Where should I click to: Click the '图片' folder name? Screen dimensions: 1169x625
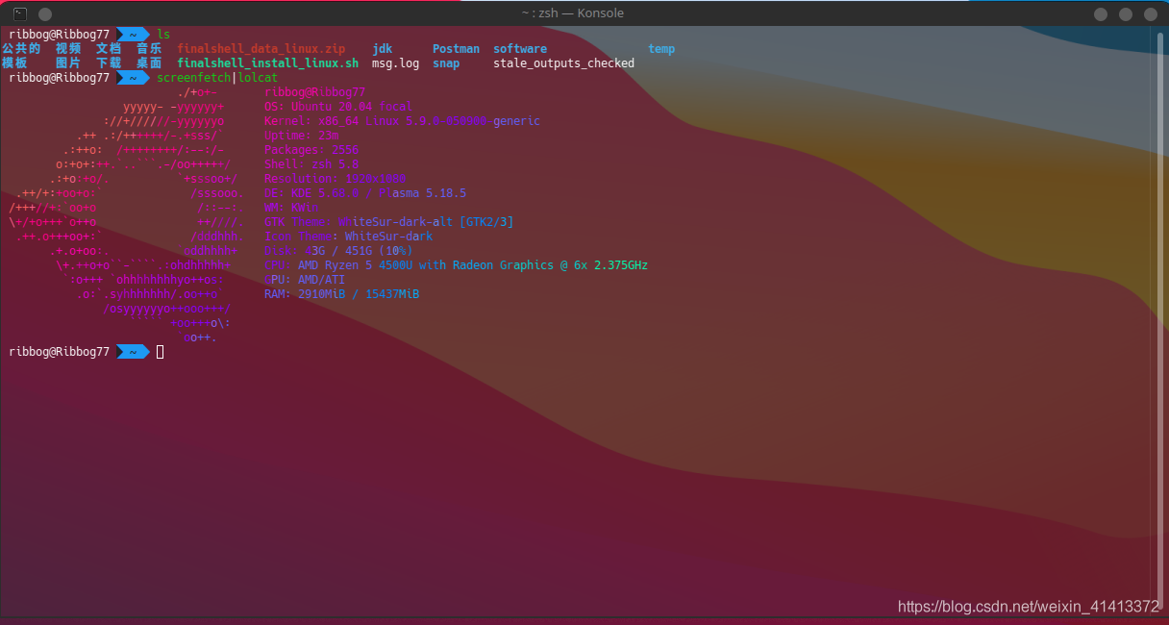(68, 63)
